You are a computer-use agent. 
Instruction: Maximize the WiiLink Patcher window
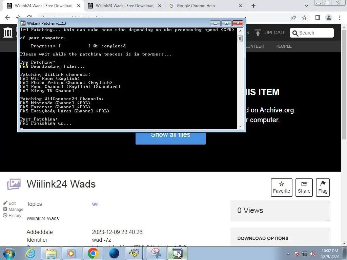[x=226, y=23]
